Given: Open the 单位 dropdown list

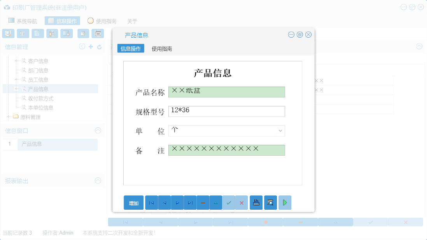Looking at the screenshot, I should point(280,131).
